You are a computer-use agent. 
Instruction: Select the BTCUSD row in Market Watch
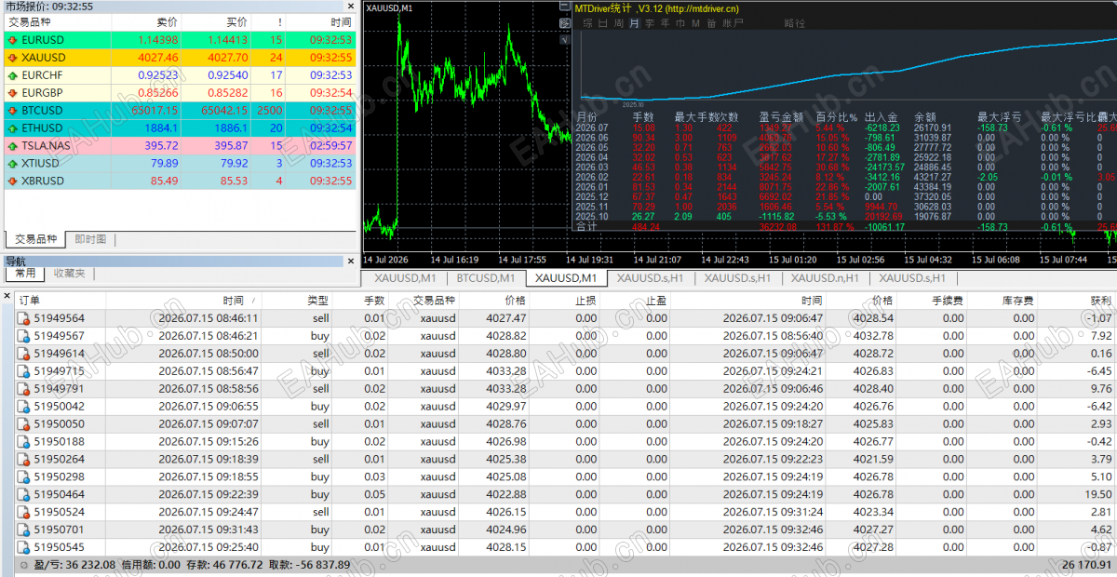pos(180,111)
